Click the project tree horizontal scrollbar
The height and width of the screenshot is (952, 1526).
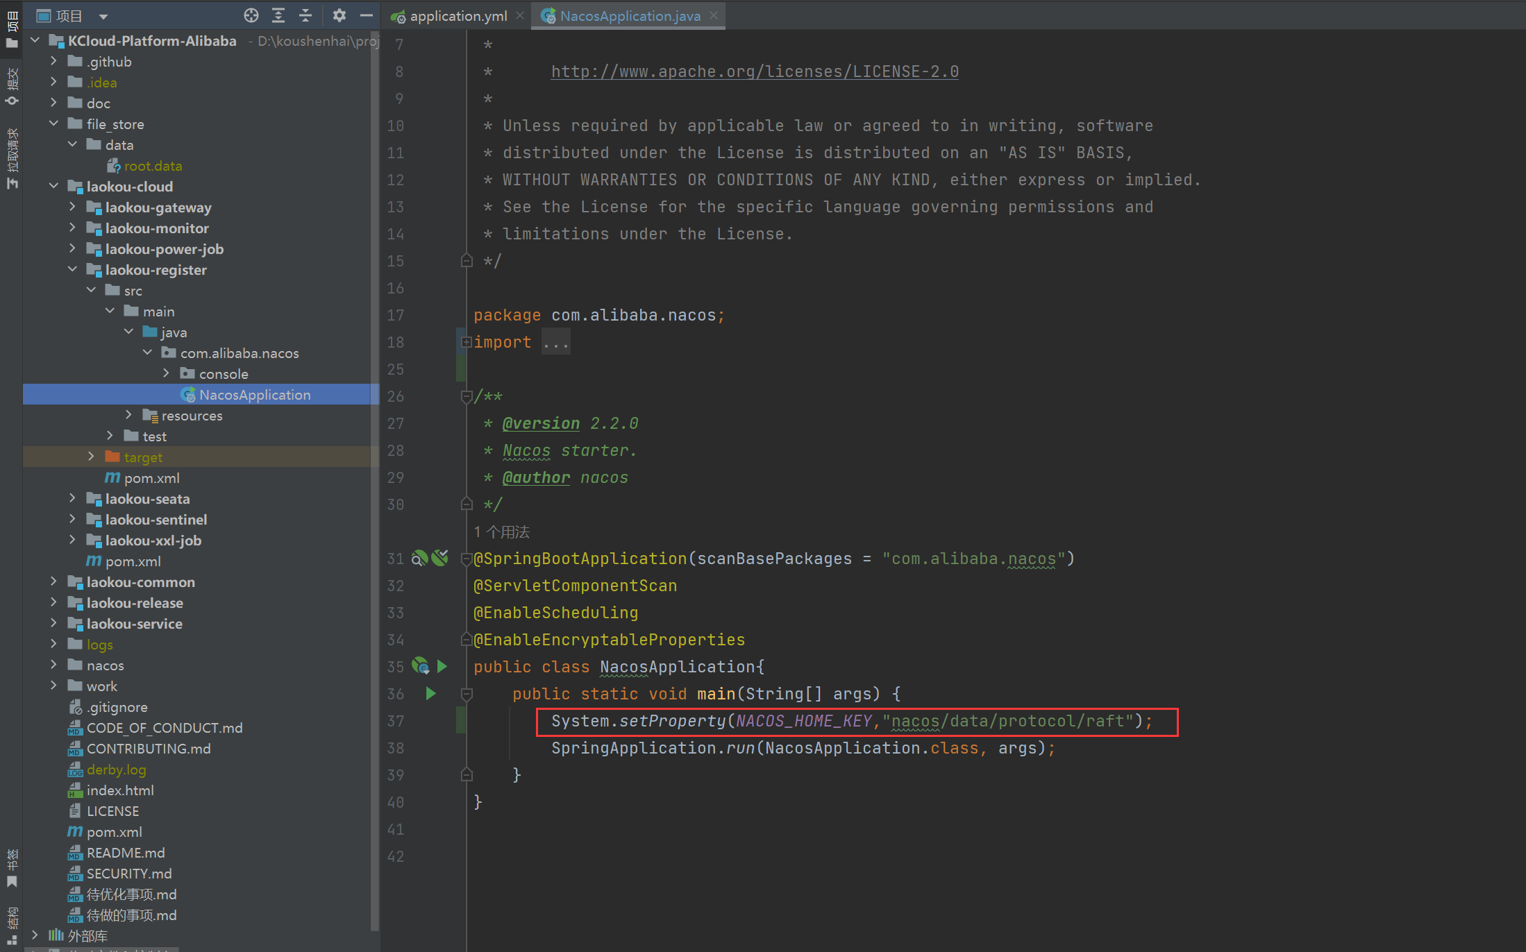pos(102,949)
